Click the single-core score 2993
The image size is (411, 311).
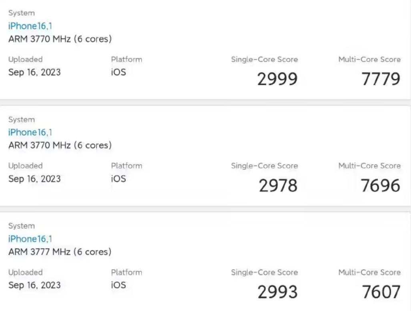point(278,292)
